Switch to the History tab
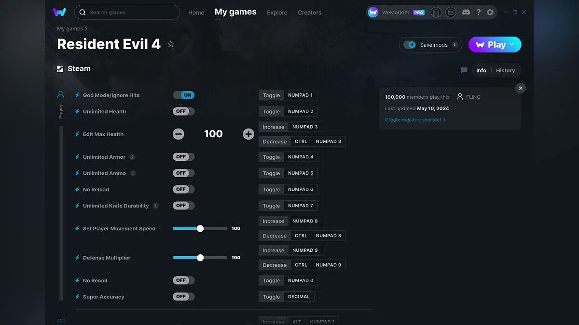Viewport: 579px width, 325px height. (505, 70)
